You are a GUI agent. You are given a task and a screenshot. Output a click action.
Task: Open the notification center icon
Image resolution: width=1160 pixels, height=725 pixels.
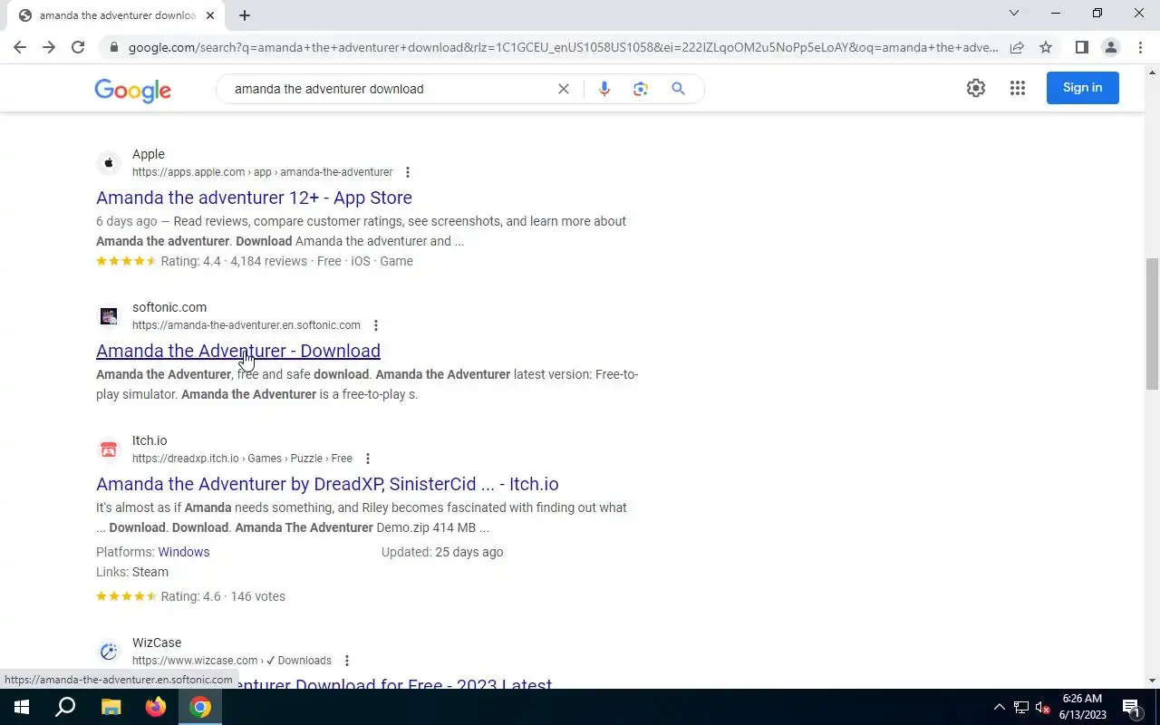[x=1131, y=707]
